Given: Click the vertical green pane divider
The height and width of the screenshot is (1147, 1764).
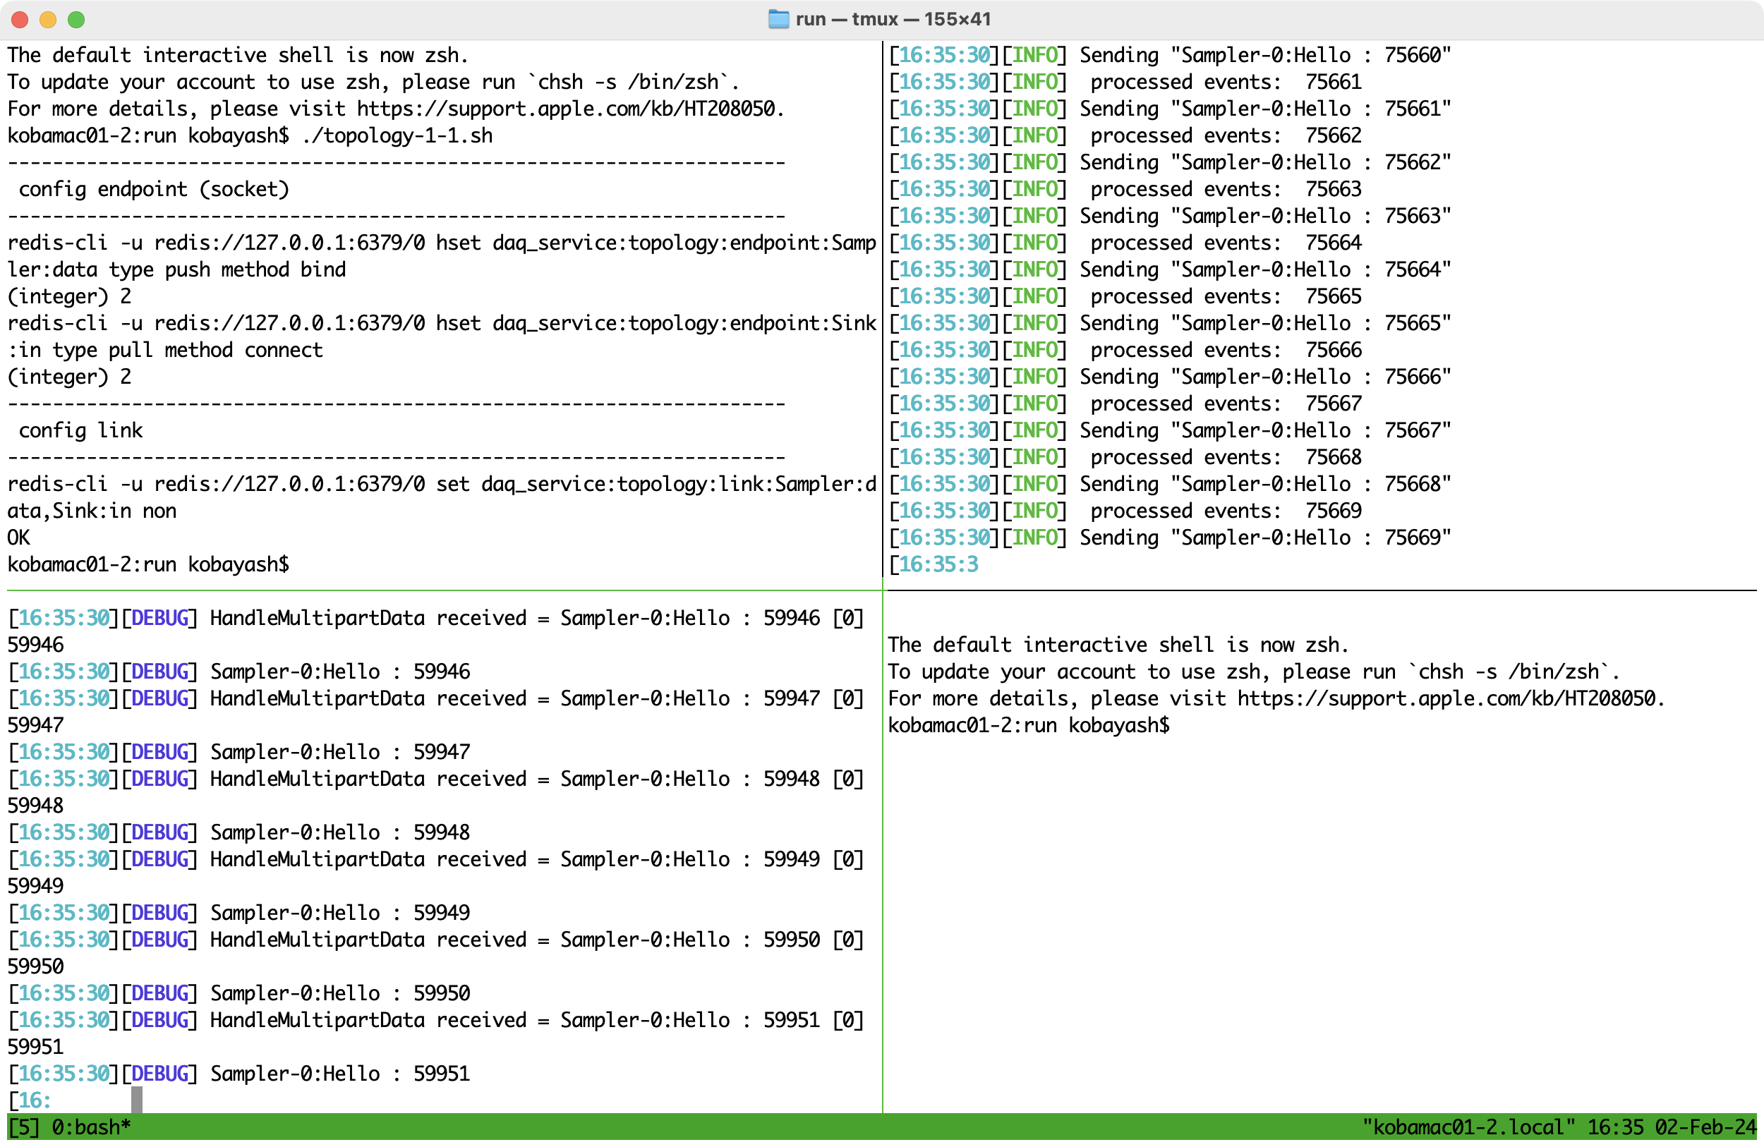Looking at the screenshot, I should click(x=882, y=852).
